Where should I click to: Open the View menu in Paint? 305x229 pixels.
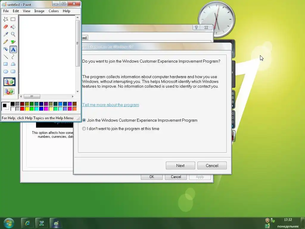point(27,11)
